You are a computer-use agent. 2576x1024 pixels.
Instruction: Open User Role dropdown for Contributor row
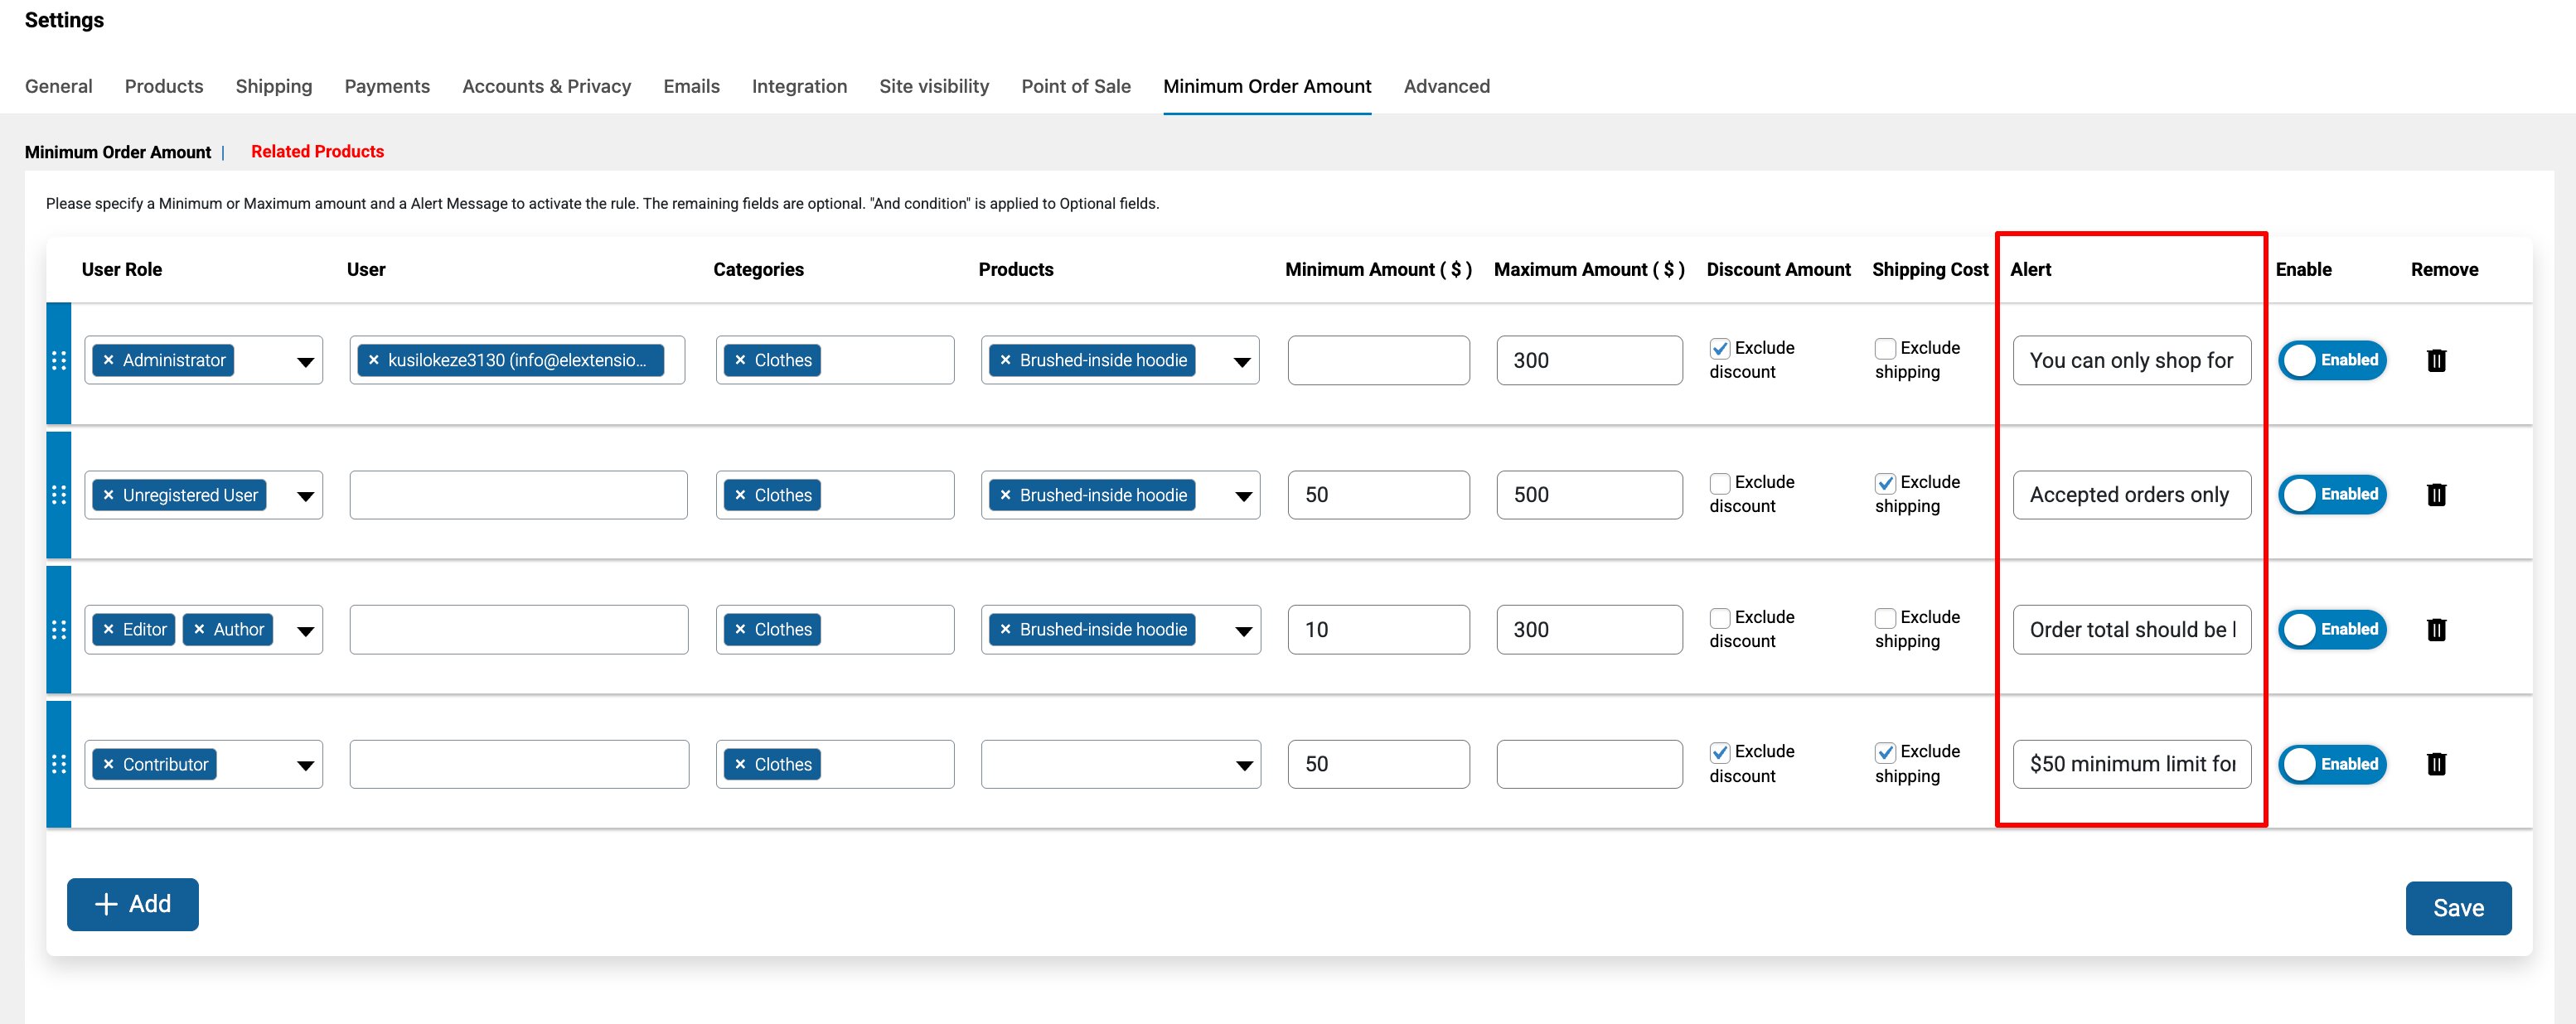[x=305, y=765]
